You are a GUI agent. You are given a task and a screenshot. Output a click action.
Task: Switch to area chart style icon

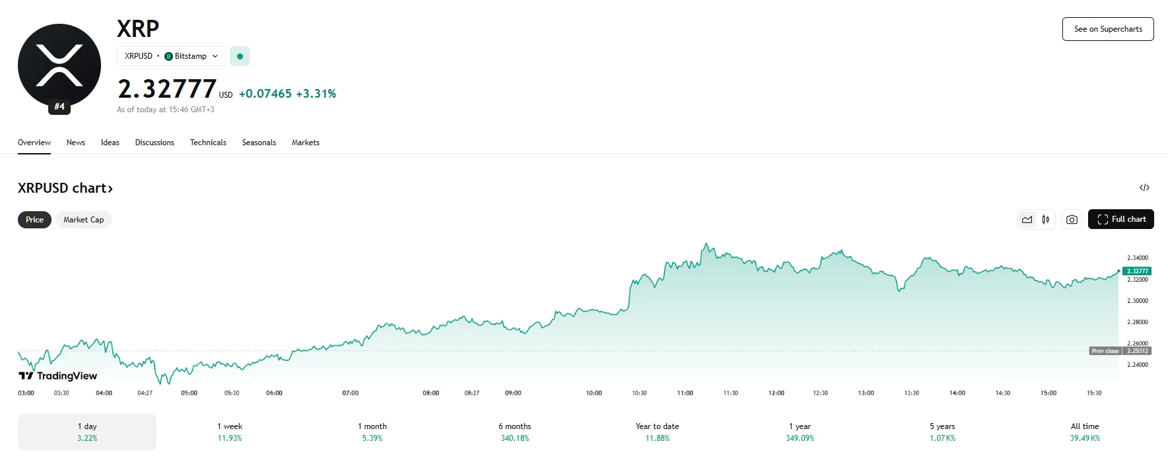point(1027,220)
